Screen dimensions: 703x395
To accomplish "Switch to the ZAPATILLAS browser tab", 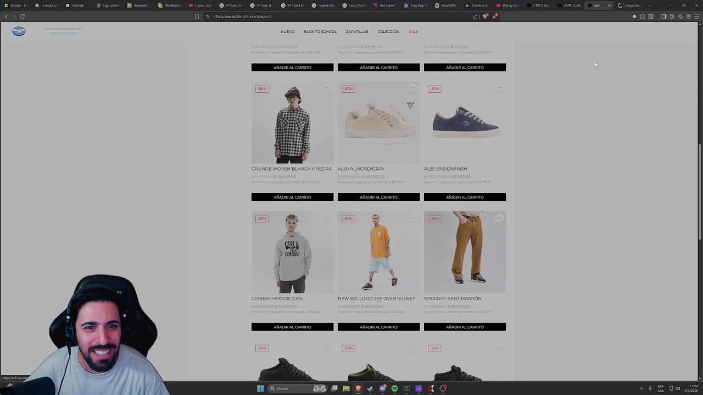I will point(569,5).
